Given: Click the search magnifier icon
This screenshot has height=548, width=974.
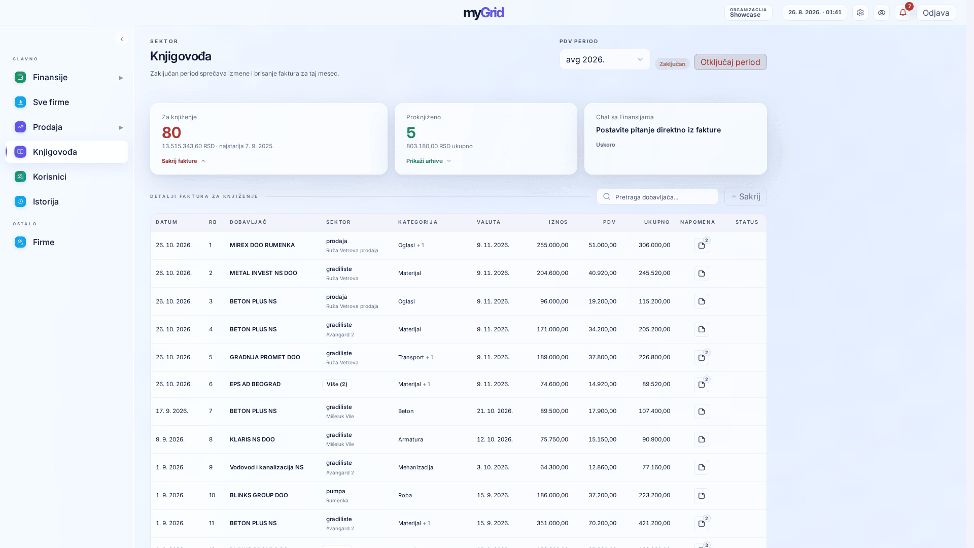Looking at the screenshot, I should point(607,196).
